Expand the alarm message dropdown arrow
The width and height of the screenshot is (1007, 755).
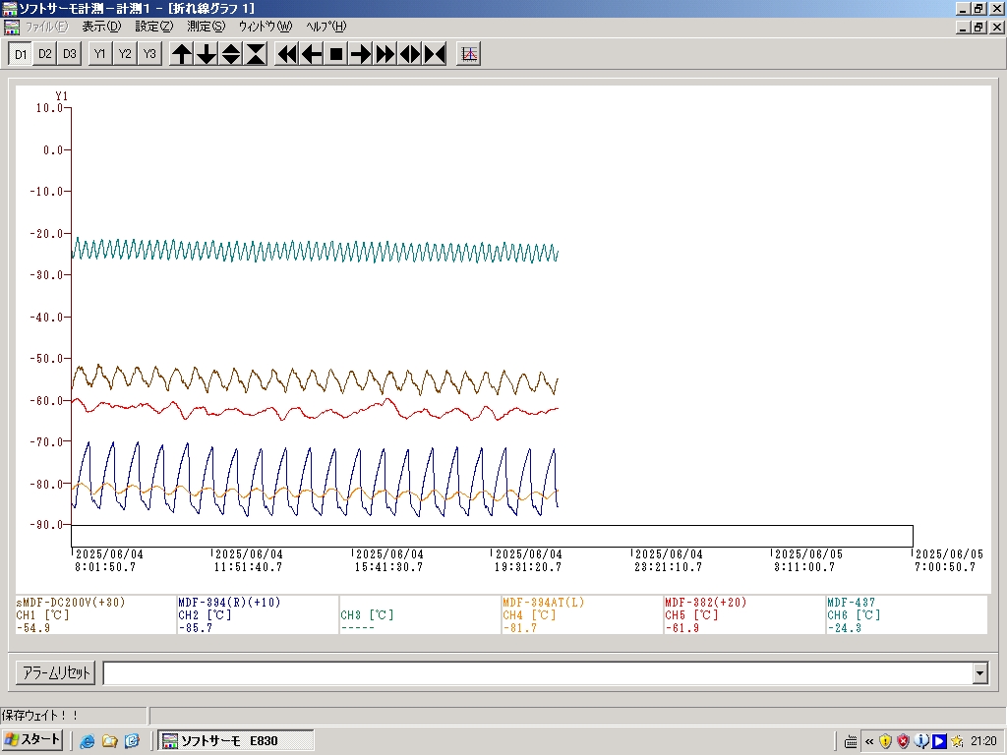pos(980,673)
